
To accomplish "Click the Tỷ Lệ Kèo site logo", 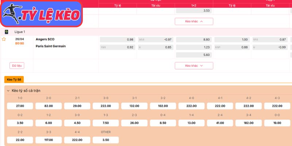I will coord(41,15).
